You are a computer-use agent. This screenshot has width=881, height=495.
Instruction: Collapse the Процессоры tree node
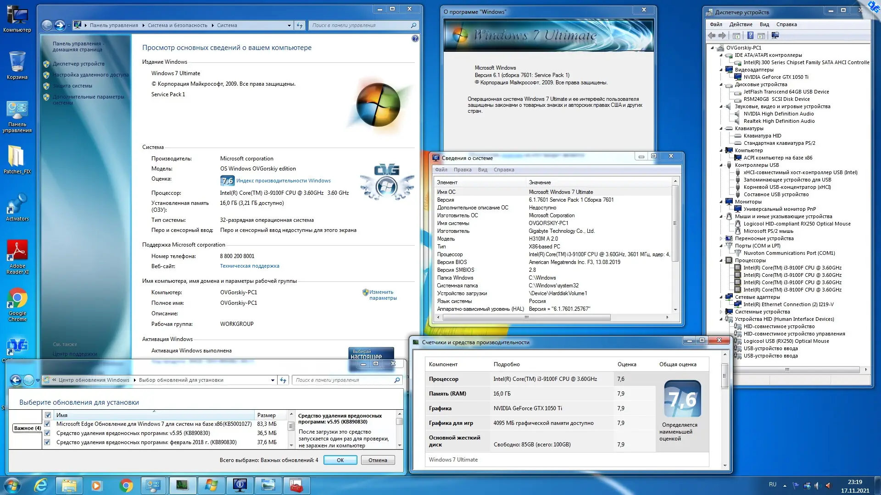(721, 260)
